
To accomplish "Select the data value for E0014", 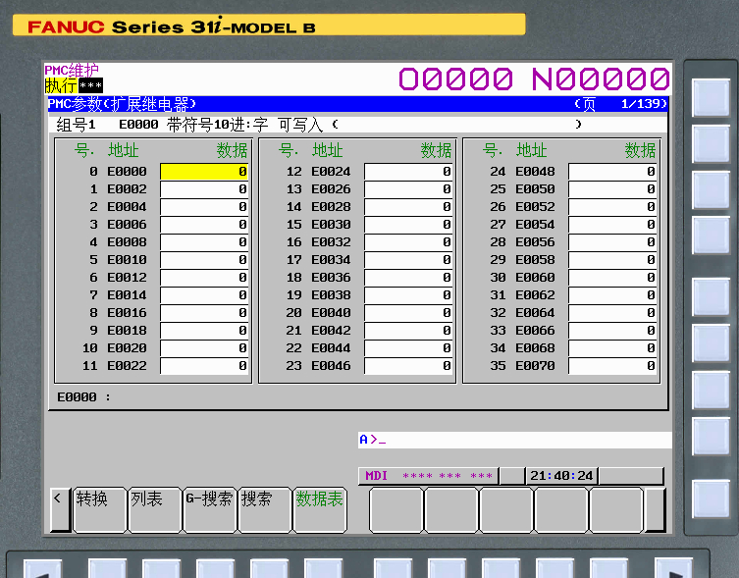I will 204,295.
